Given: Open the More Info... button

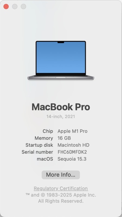Looking at the screenshot, I should [61, 175].
